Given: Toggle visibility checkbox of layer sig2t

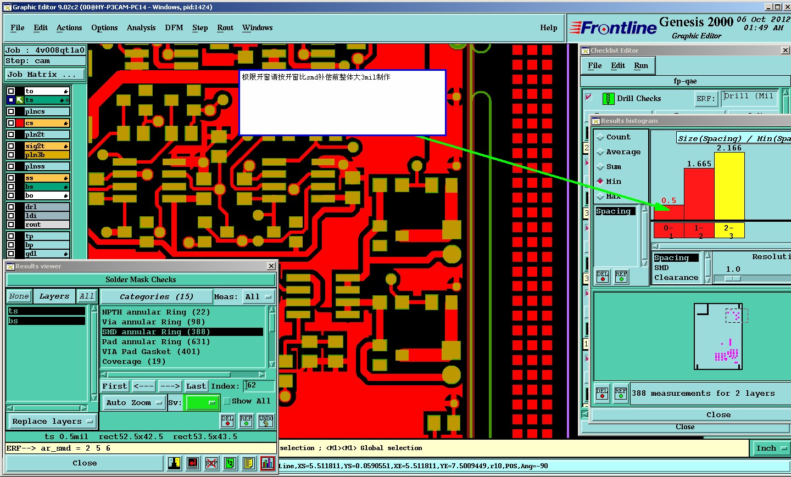Looking at the screenshot, I should pos(11,146).
